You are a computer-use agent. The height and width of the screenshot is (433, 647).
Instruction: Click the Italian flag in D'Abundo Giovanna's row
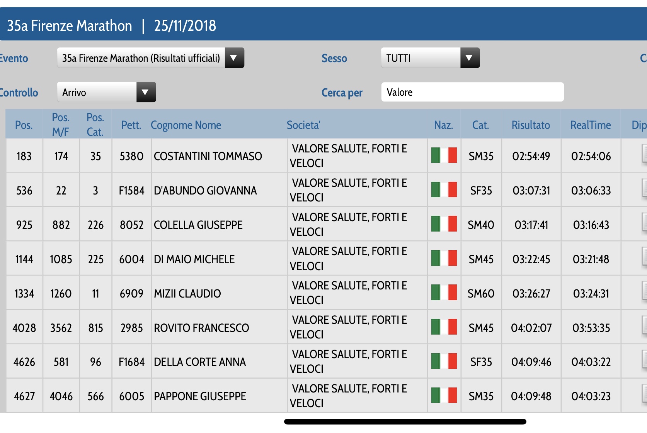tap(444, 190)
